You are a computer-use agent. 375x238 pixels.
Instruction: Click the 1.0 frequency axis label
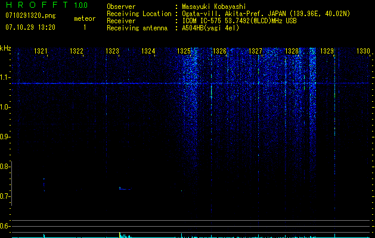(x=5, y=107)
